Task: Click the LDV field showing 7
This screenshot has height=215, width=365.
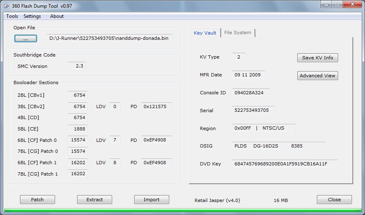Action: pyautogui.click(x=115, y=140)
